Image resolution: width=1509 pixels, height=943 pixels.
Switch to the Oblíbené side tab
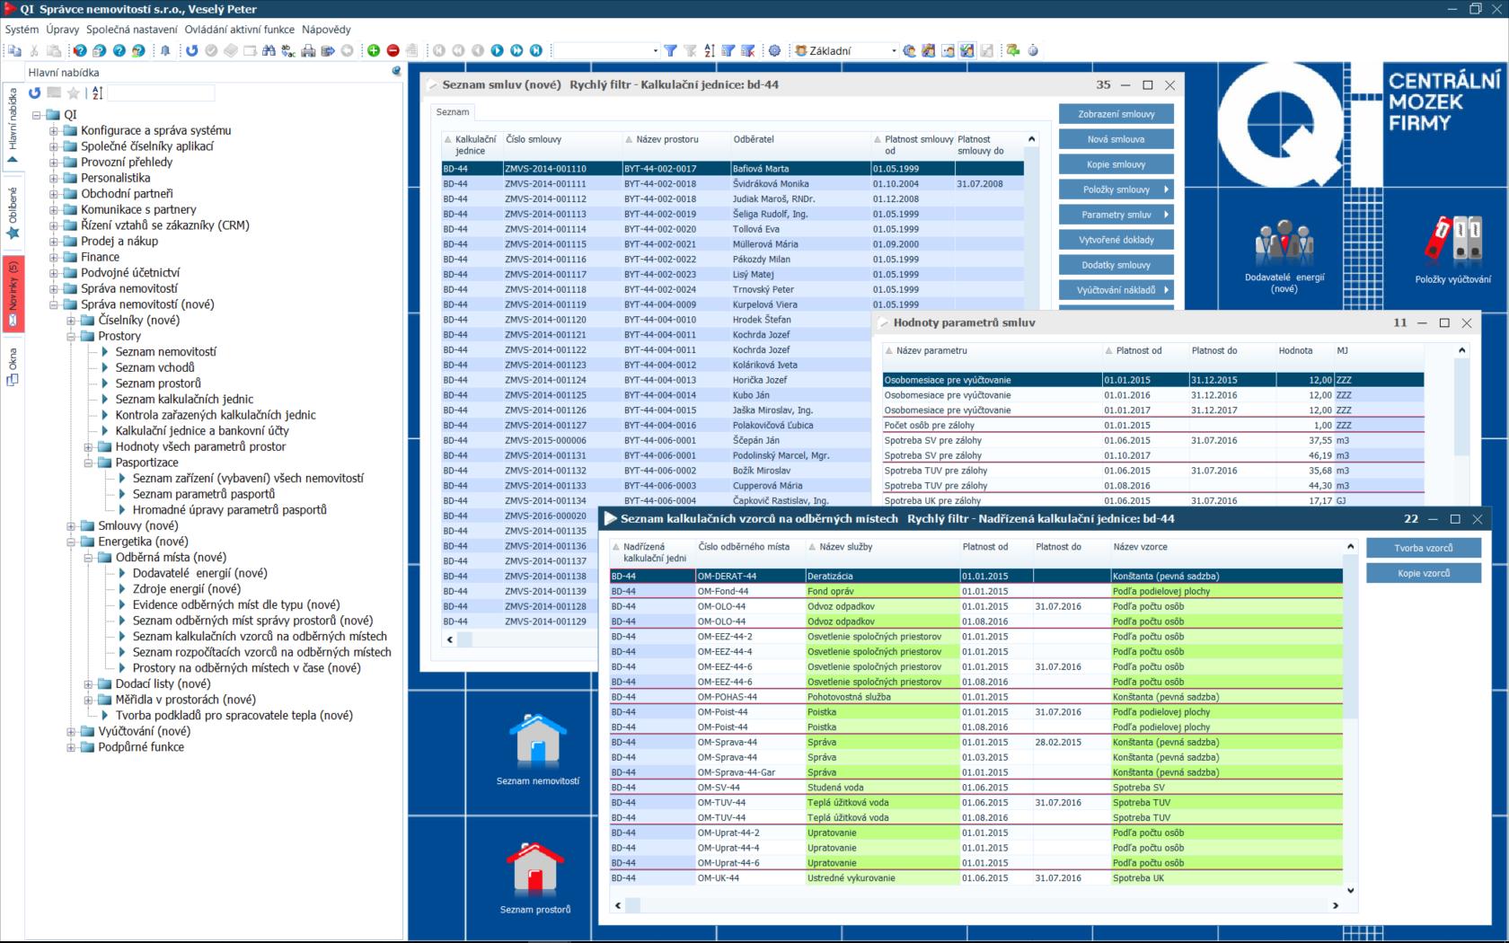click(13, 213)
